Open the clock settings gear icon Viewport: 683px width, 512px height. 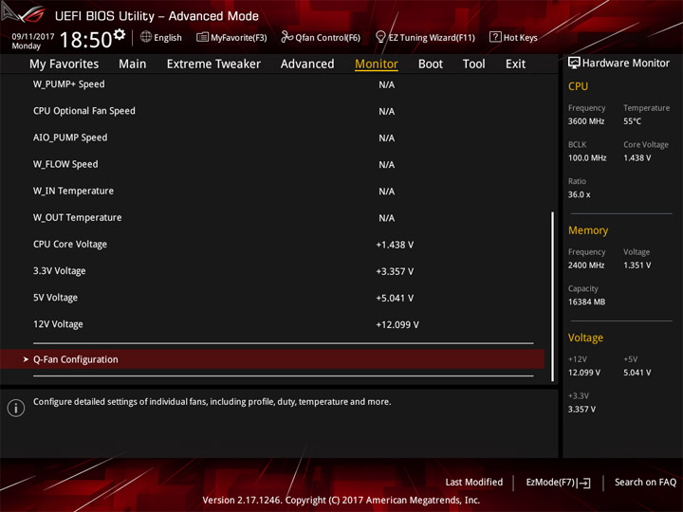pos(119,34)
